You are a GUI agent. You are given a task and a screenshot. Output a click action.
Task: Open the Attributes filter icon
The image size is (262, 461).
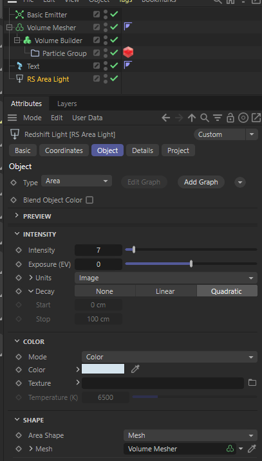pos(218,118)
